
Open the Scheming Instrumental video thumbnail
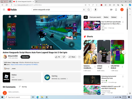[x=92, y=80]
